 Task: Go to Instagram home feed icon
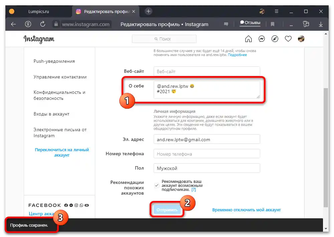click(248, 39)
